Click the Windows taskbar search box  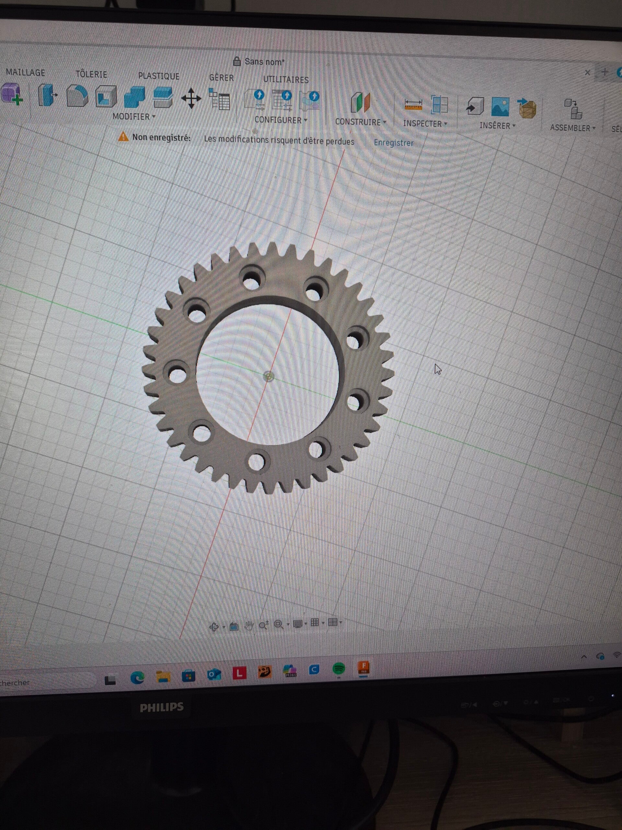(47, 682)
